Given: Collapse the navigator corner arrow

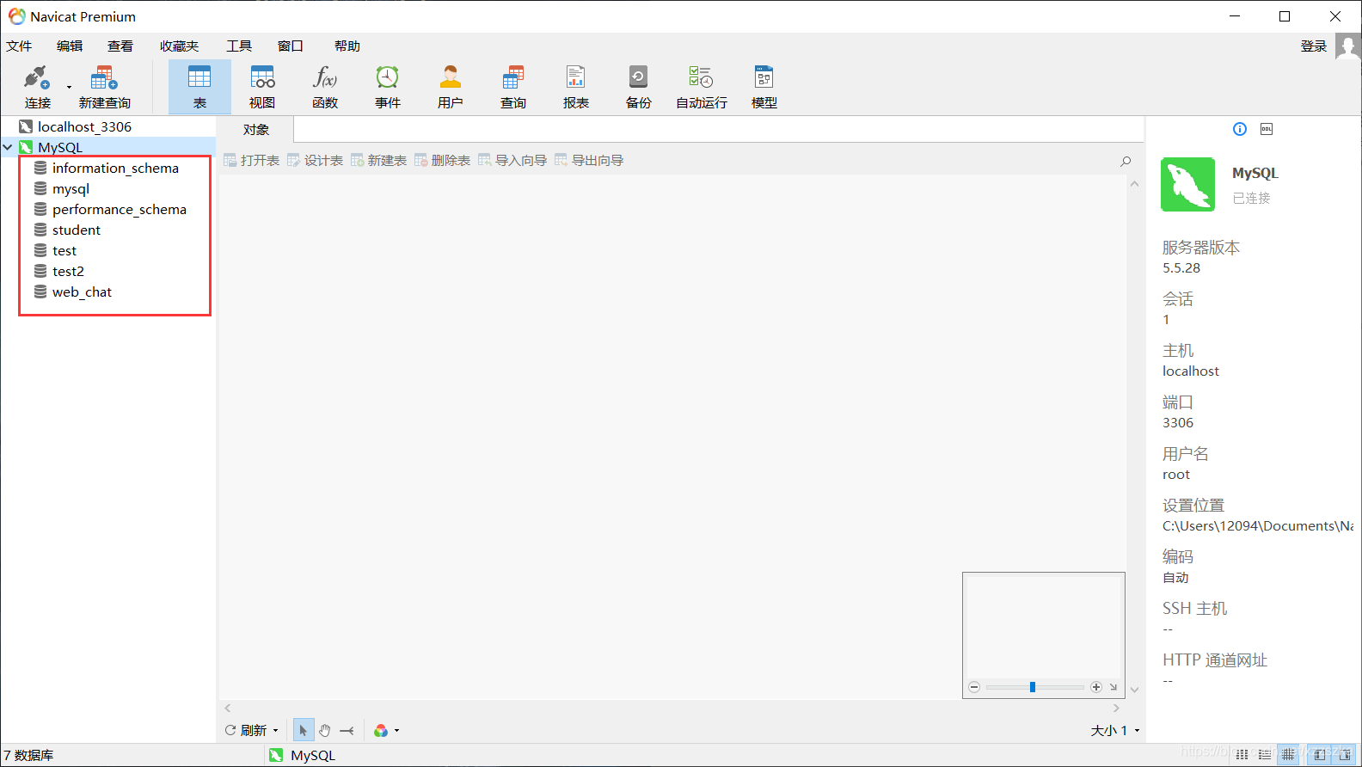Looking at the screenshot, I should (x=1114, y=687).
